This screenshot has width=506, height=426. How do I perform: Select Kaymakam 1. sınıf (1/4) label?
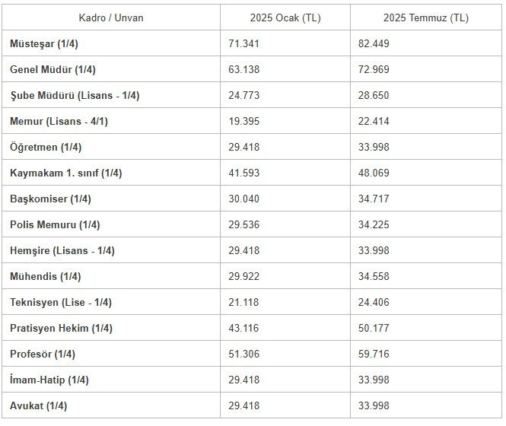point(66,173)
